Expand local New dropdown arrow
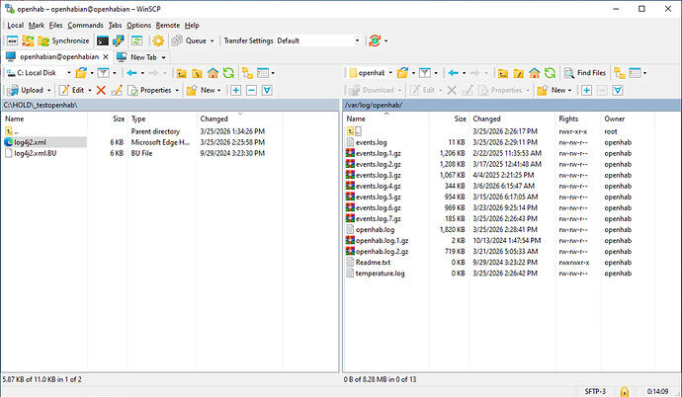 [218, 90]
